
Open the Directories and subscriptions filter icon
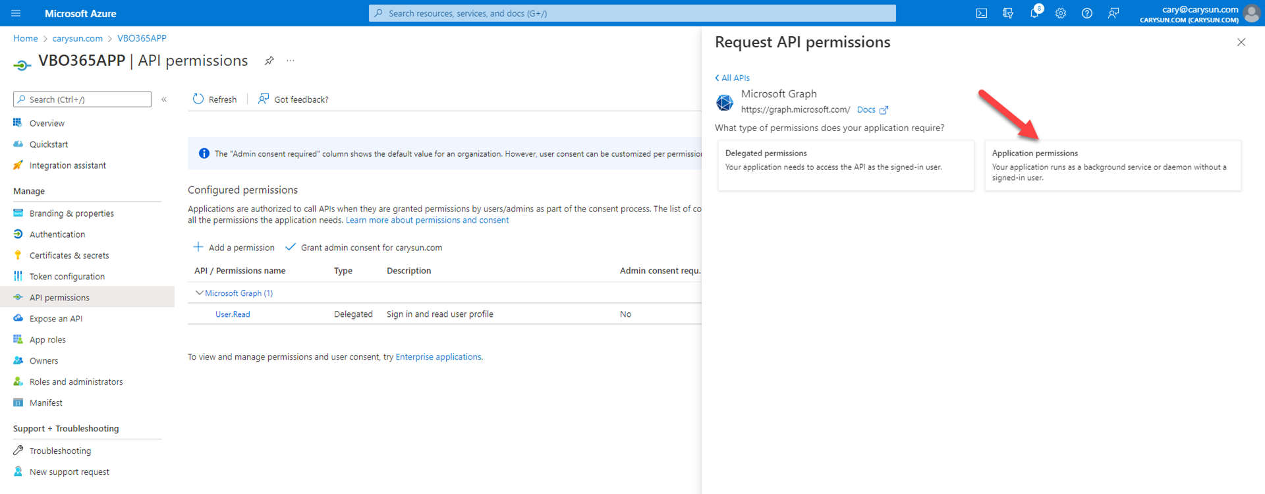tap(1008, 13)
